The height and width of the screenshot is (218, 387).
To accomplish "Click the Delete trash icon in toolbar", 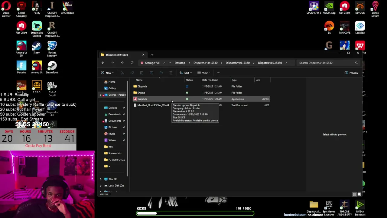I will point(171,73).
